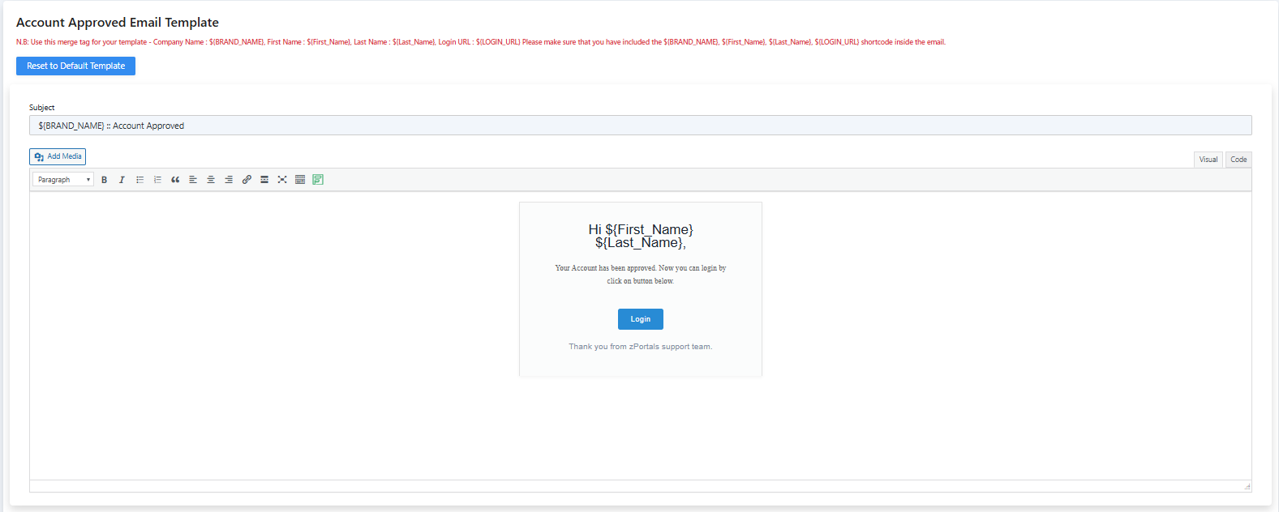Image resolution: width=1279 pixels, height=512 pixels.
Task: Click the insert link icon
Action: tap(247, 180)
